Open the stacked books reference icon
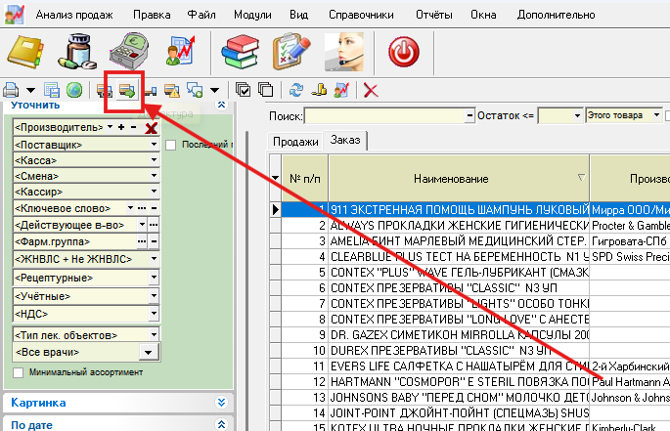 [x=241, y=52]
